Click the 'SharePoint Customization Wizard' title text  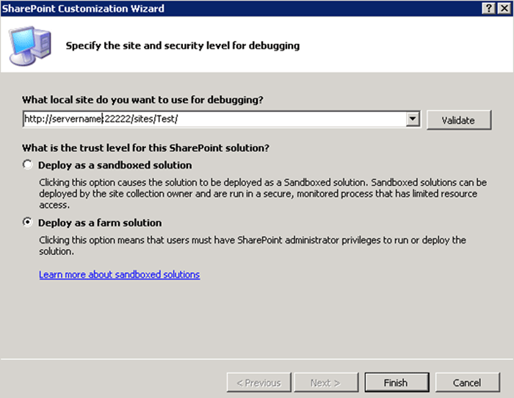(83, 9)
